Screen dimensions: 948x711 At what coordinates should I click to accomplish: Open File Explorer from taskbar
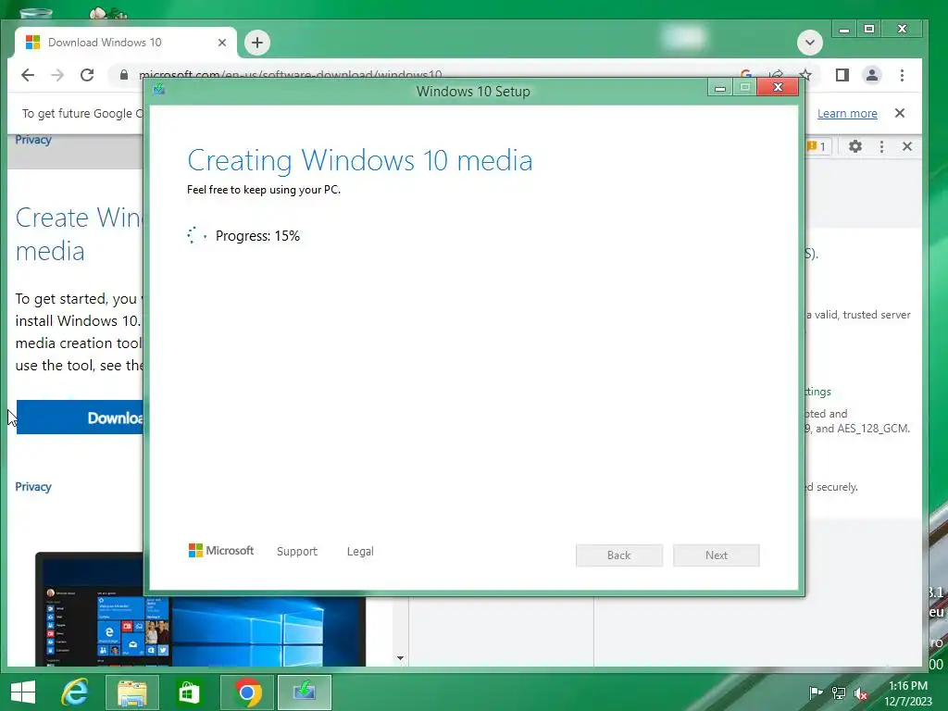click(131, 692)
